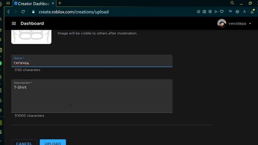258x145 pixels.
Task: Click the vwvstepa username
Action: (237, 23)
